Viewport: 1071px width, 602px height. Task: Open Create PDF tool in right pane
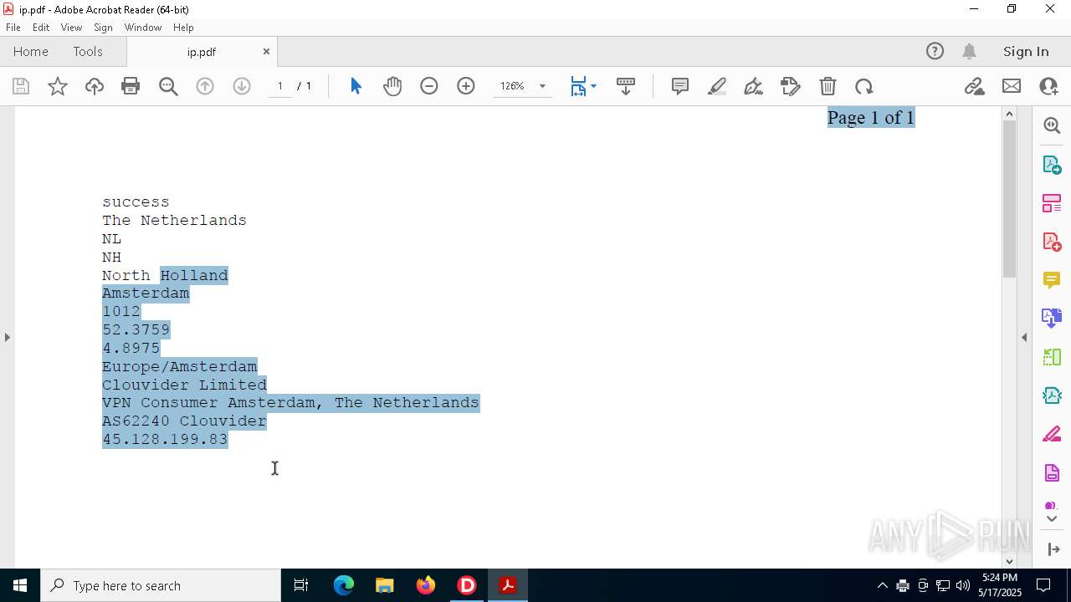(1052, 242)
